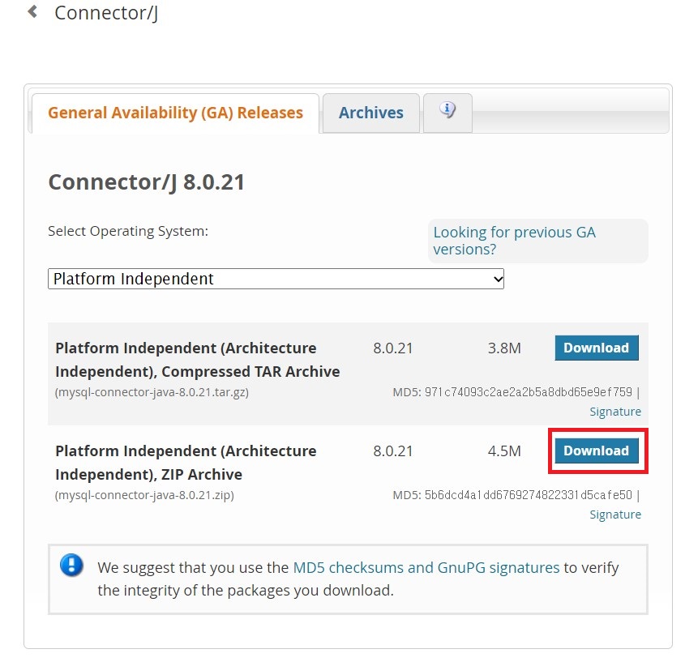Screen dimensions: 685x662
Task: Switch to the Archives tab
Action: 371,113
